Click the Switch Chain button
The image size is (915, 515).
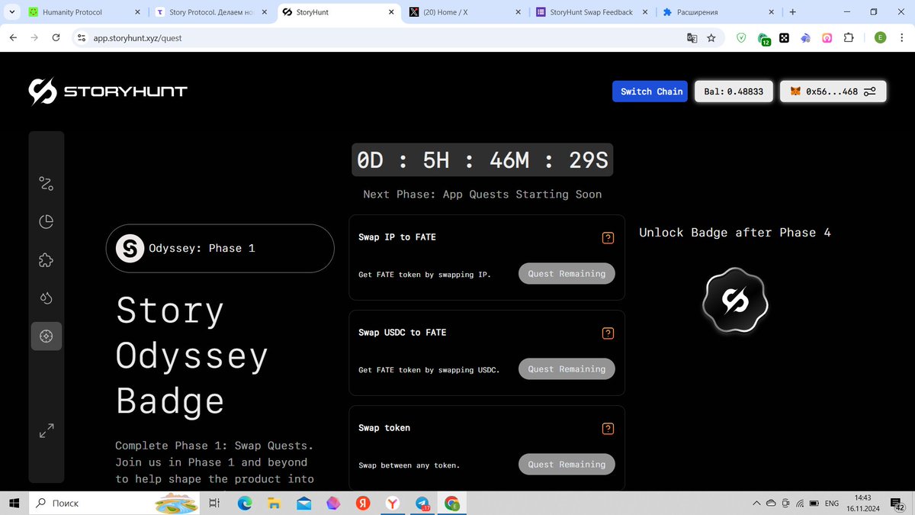[651, 92]
